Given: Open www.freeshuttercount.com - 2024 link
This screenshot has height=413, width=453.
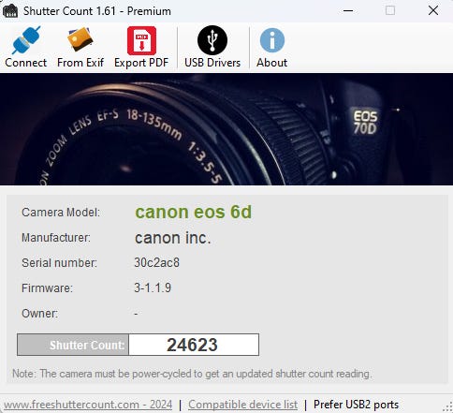Looking at the screenshot, I should click(x=88, y=405).
